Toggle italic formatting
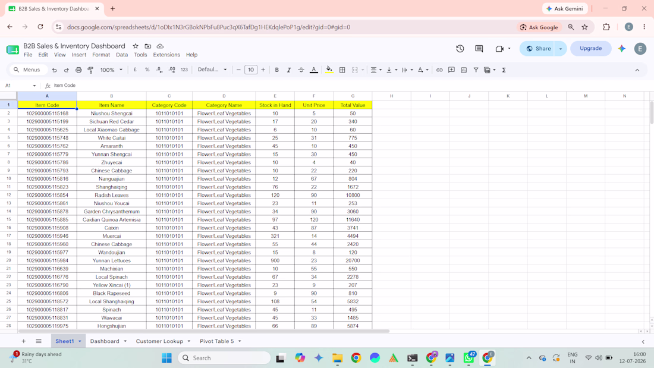654x368 pixels. 288,70
